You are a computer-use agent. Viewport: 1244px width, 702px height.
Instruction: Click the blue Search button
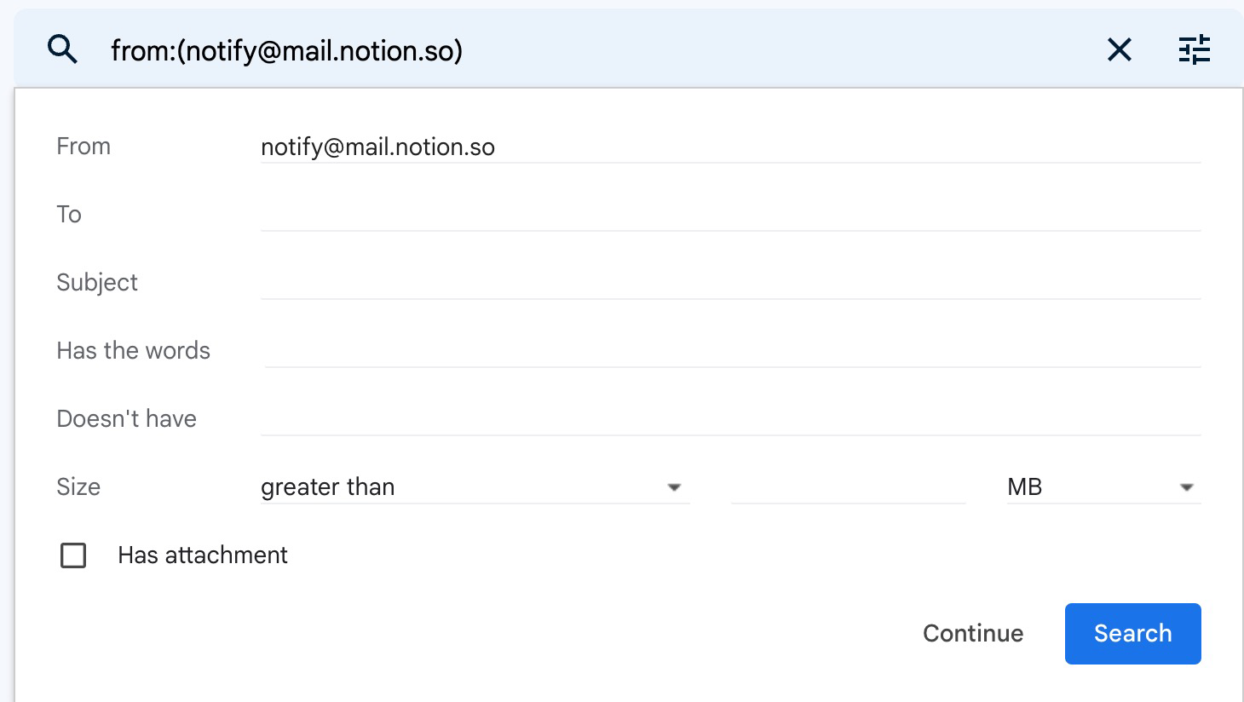1132,633
